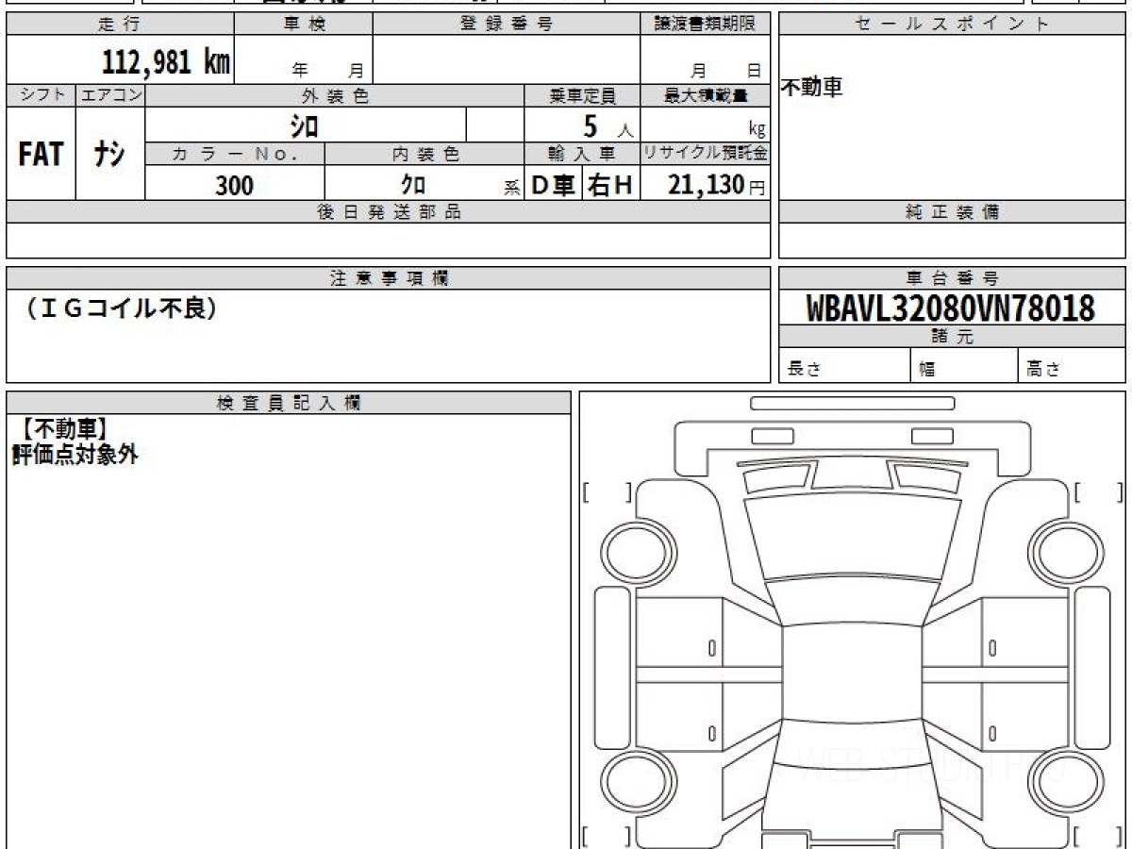
Task: Select the 外装色 header
Action: point(335,95)
